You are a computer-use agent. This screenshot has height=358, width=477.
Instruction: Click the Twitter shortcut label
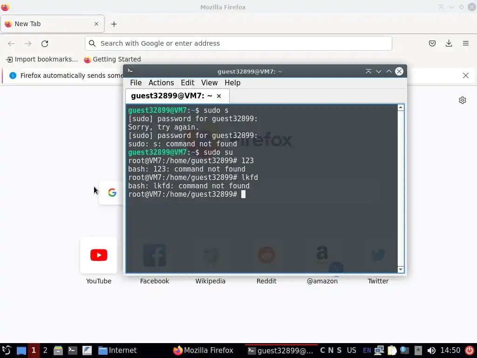coord(378,281)
